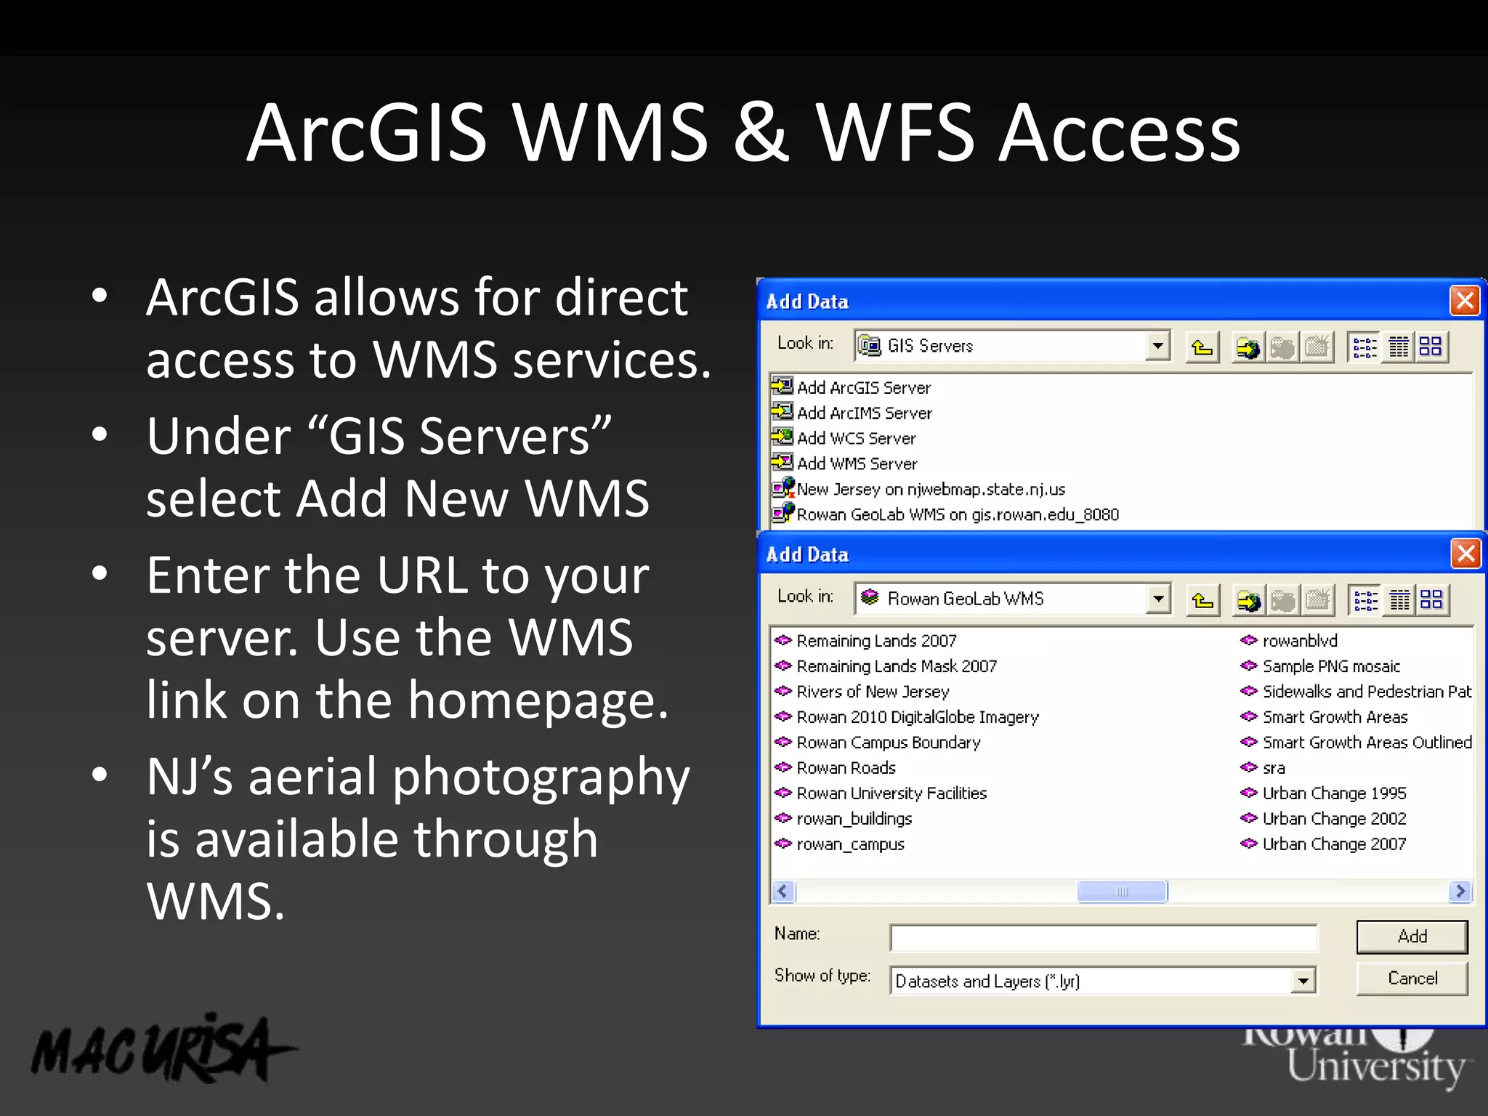Open the Rowan GeoLab WMS Look in dropdown
This screenshot has height=1116, width=1488.
pos(1159,599)
